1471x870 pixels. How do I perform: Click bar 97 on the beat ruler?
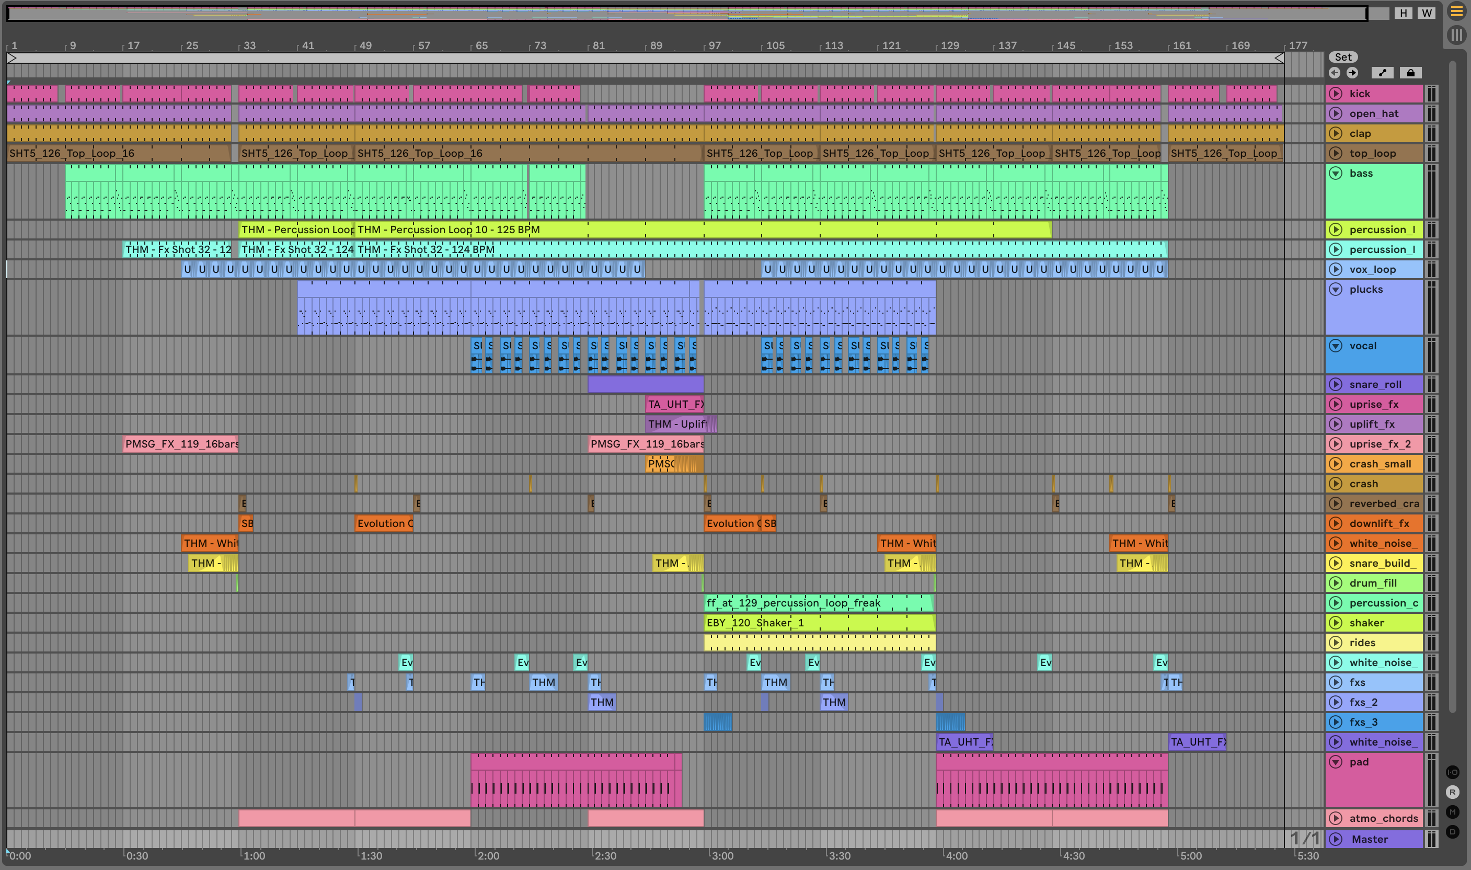coord(711,45)
